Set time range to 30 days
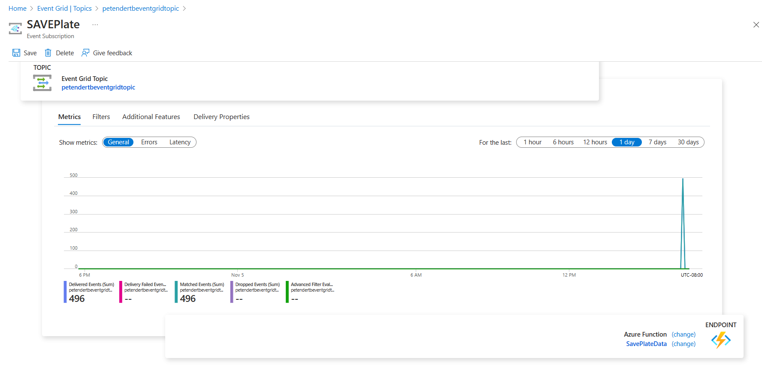 [688, 142]
